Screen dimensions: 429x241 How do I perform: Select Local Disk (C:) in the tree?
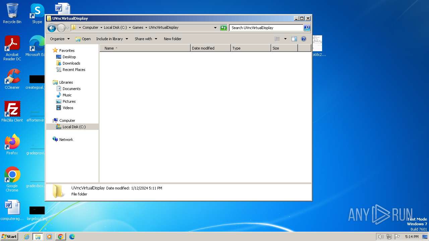point(74,127)
